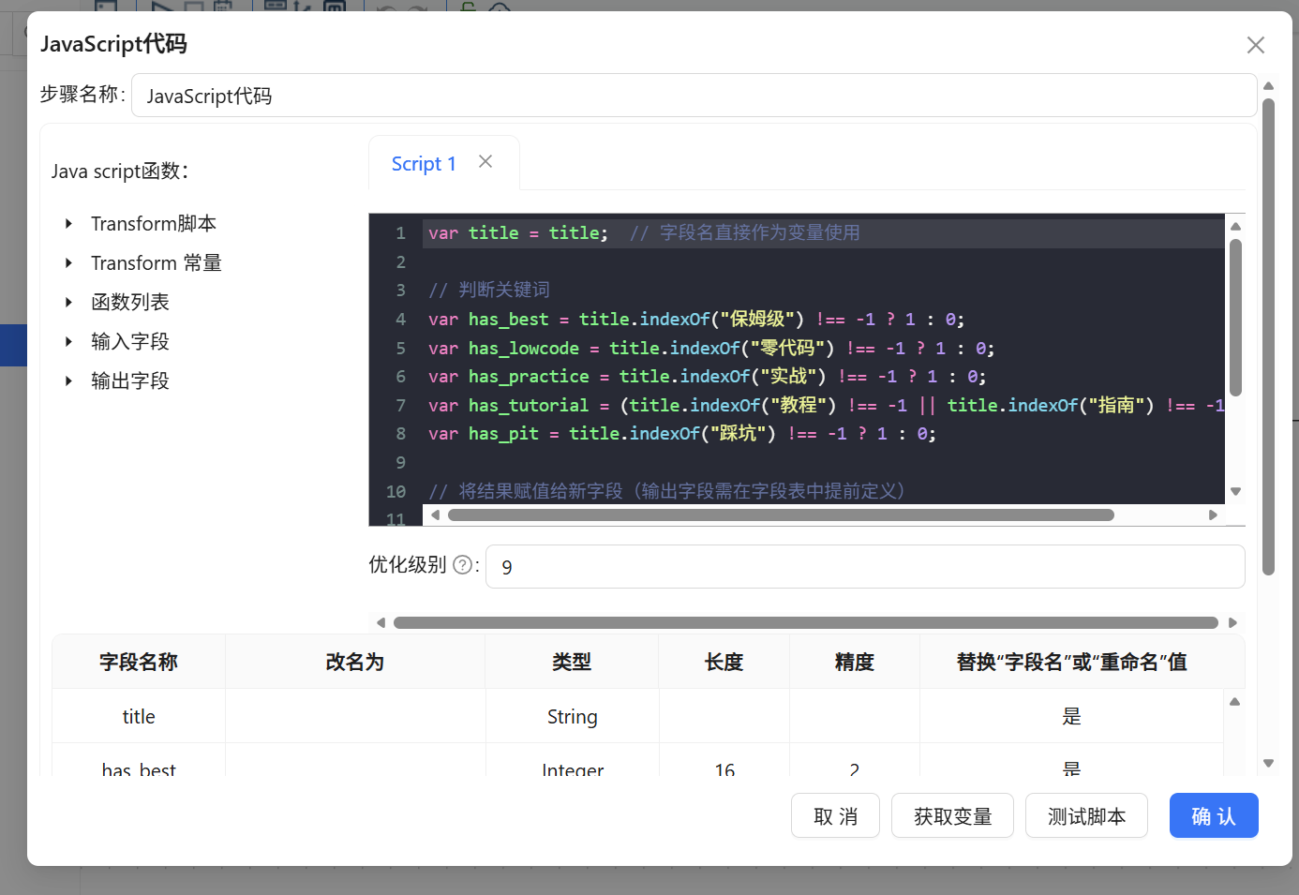1299x895 pixels.
Task: Select the String type cell
Action: [x=572, y=716]
